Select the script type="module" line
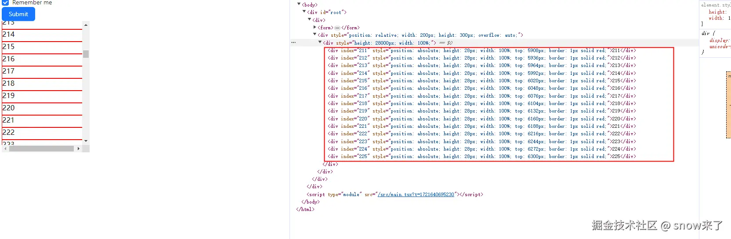Image resolution: width=731 pixels, height=239 pixels. click(x=394, y=194)
